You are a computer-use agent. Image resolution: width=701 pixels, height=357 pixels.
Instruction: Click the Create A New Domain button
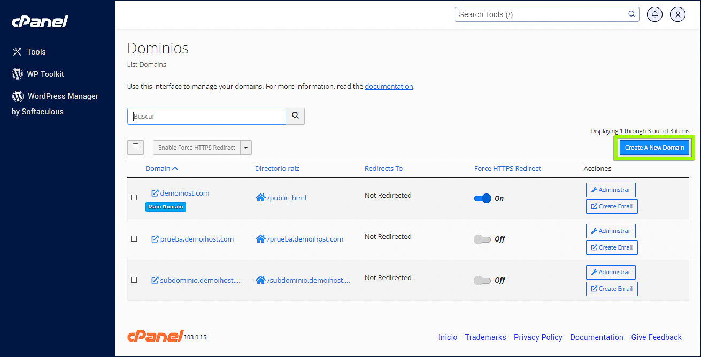tap(654, 148)
